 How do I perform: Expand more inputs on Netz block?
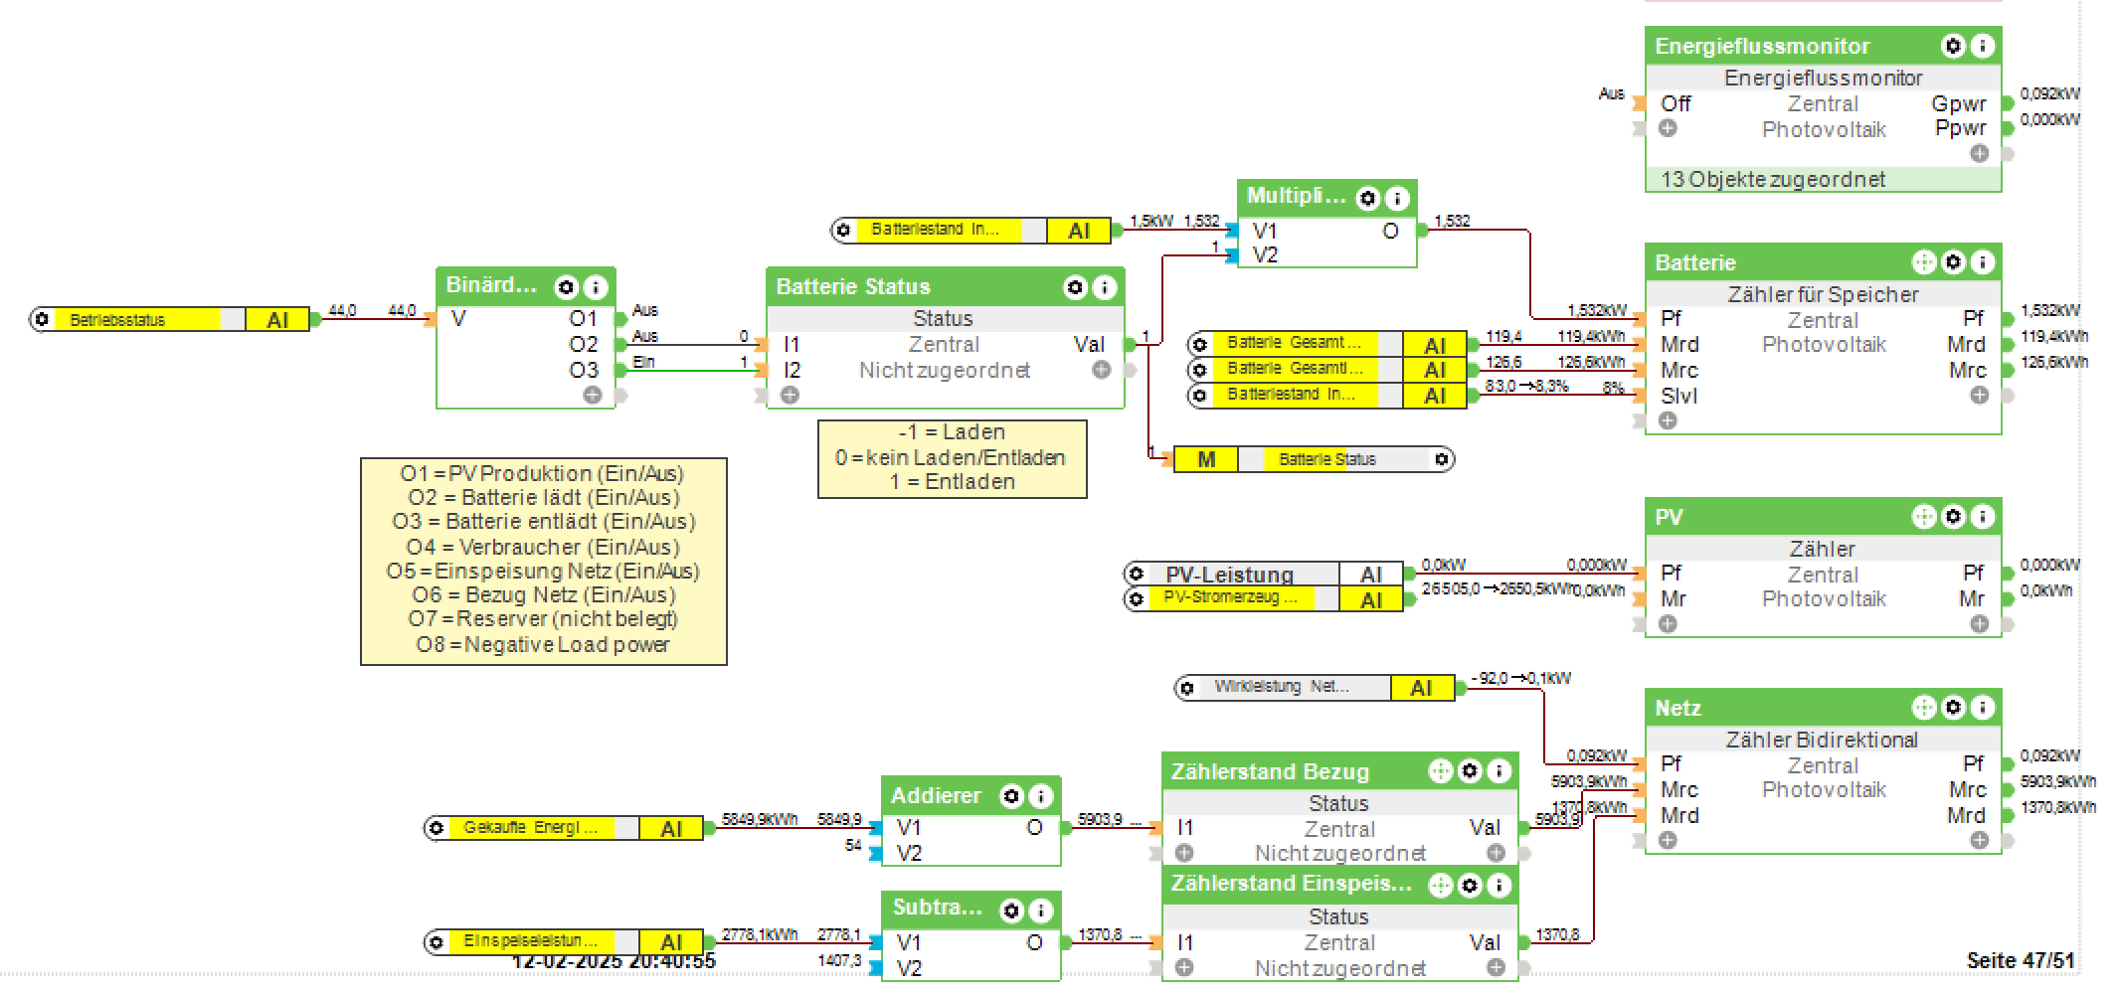point(1669,840)
